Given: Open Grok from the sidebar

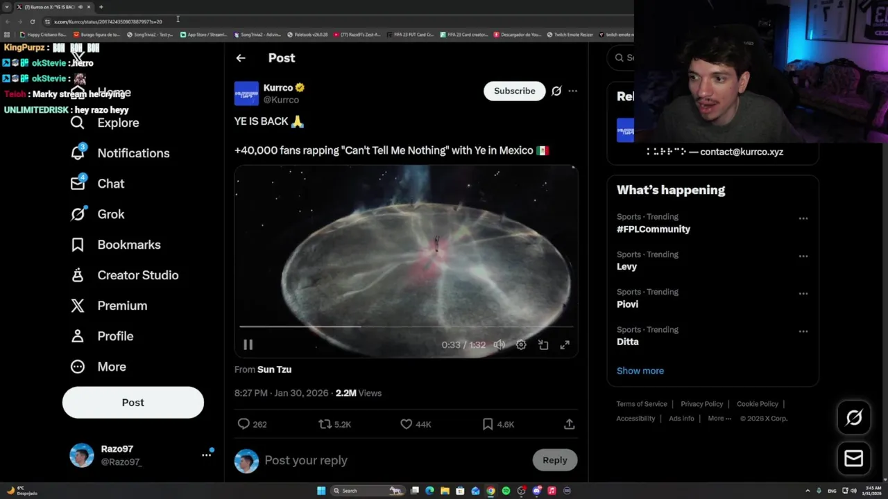Looking at the screenshot, I should tap(97, 214).
